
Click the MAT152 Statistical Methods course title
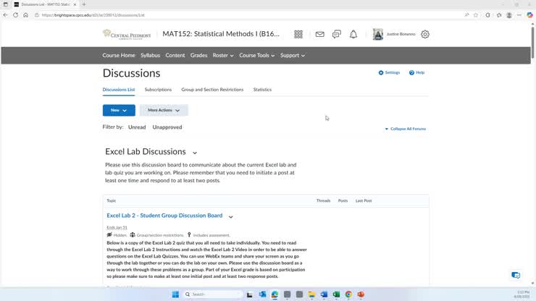(x=221, y=34)
